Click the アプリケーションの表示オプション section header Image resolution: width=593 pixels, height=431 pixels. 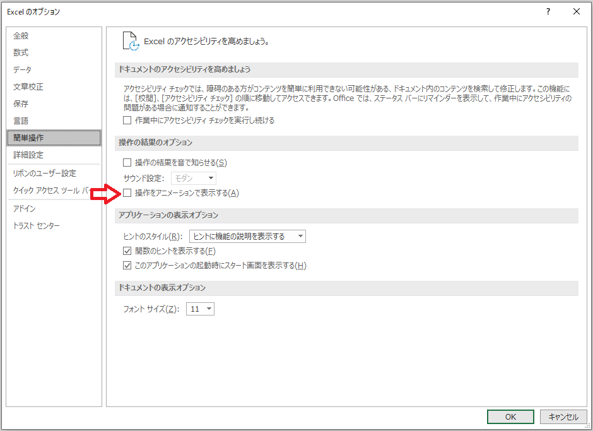pyautogui.click(x=346, y=215)
